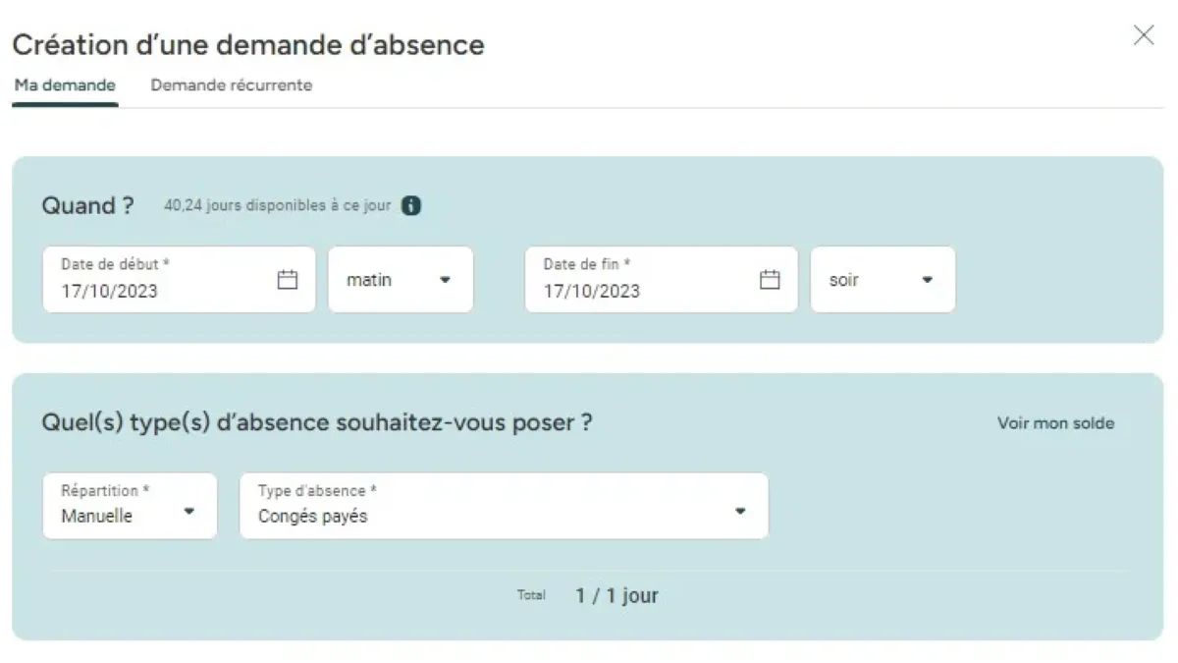The width and height of the screenshot is (1178, 663).
Task: Click into the Date de début field
Action: pyautogui.click(x=157, y=291)
